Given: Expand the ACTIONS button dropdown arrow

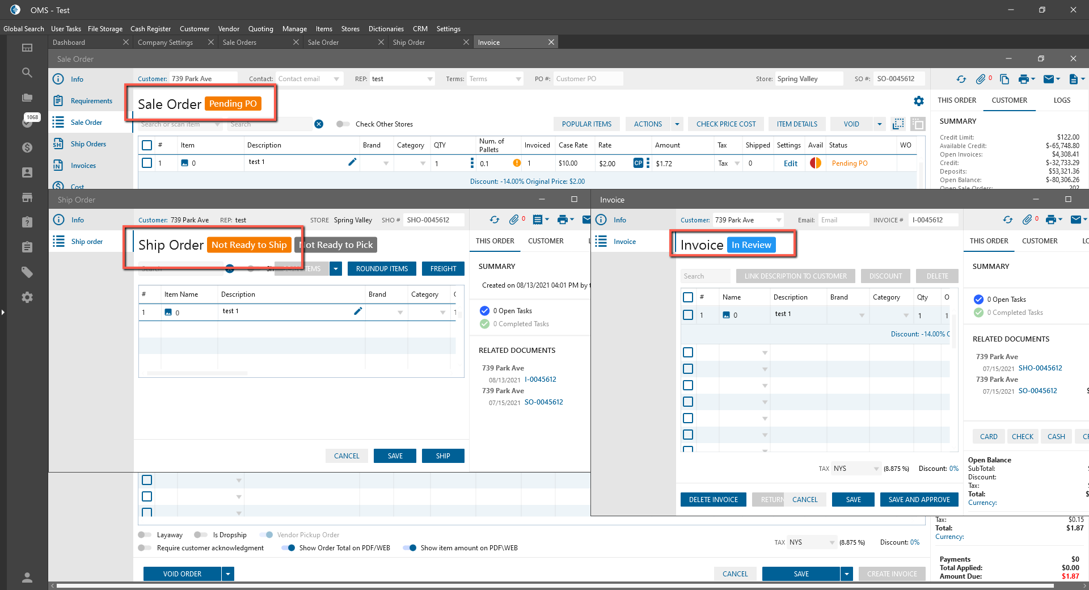Looking at the screenshot, I should [x=677, y=124].
